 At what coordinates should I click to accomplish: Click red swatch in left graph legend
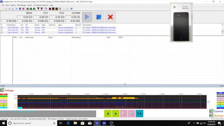click(4, 94)
